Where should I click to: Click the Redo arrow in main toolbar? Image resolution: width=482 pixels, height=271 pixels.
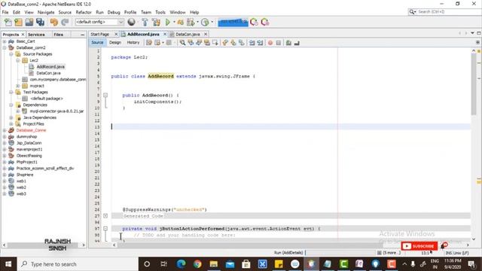click(65, 22)
